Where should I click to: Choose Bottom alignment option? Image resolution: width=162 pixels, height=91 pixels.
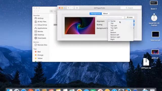[120, 32]
